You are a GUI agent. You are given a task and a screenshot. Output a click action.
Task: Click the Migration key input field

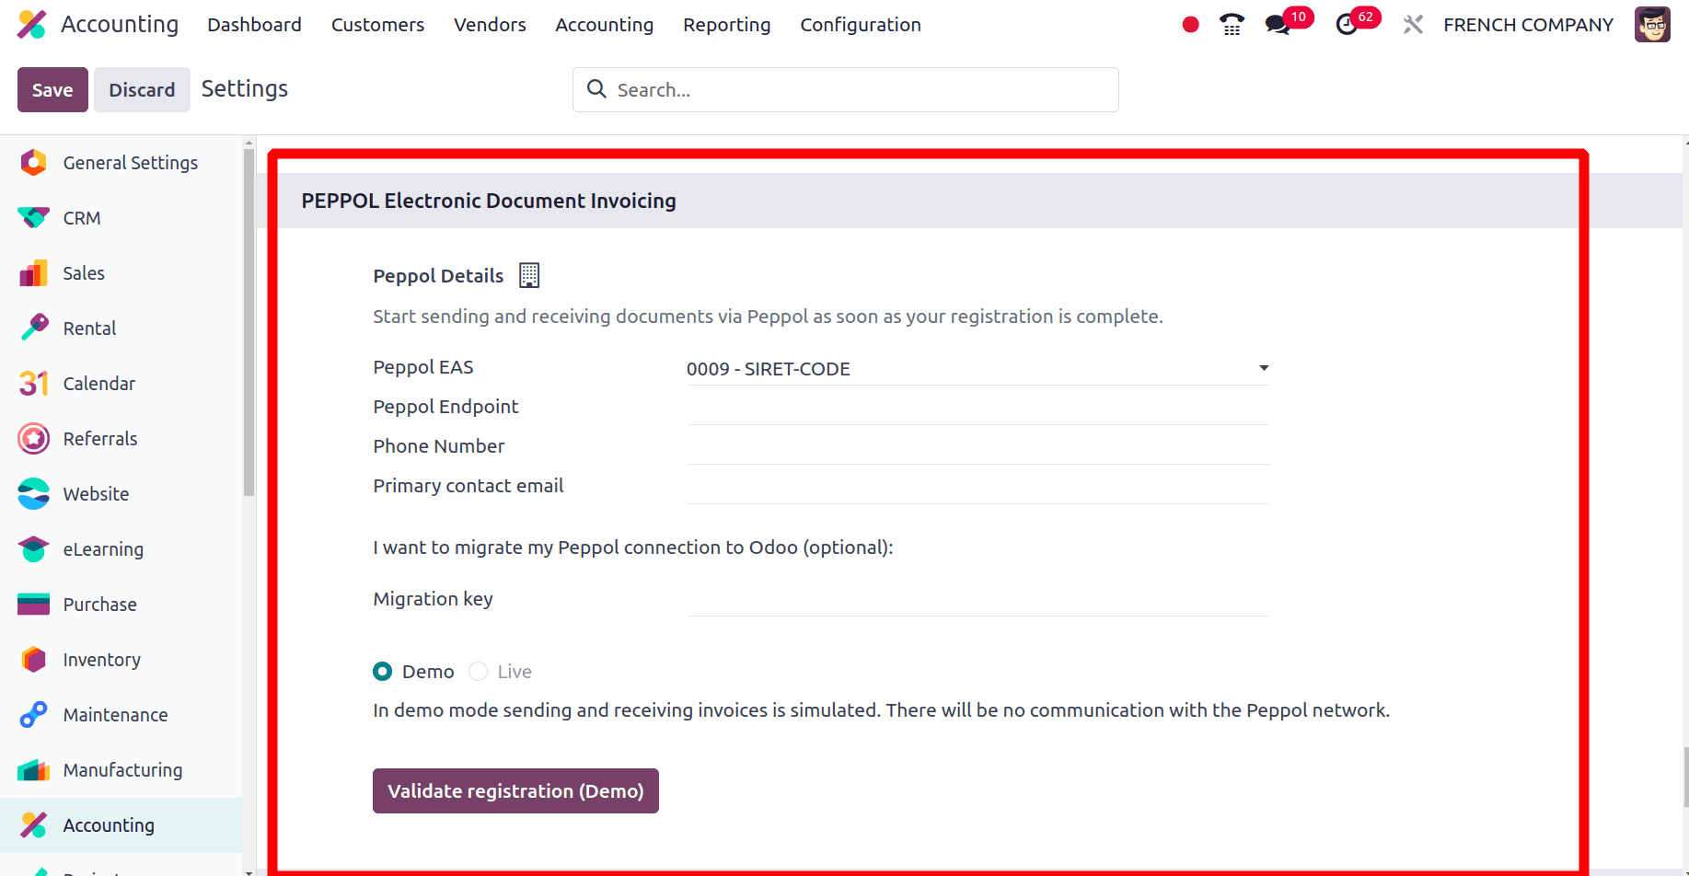click(978, 600)
